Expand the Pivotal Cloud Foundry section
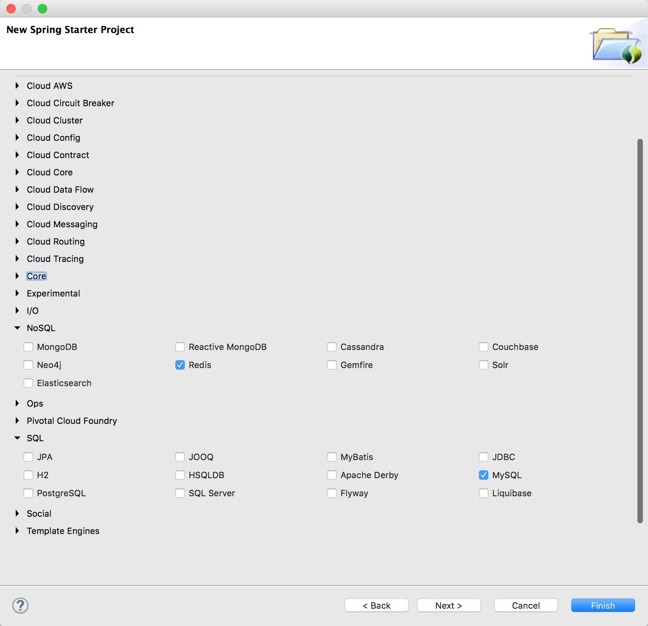 coord(17,420)
